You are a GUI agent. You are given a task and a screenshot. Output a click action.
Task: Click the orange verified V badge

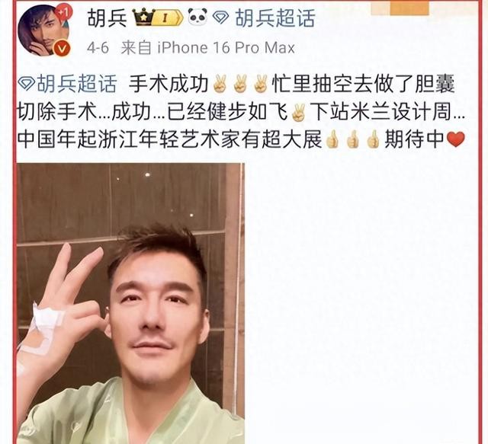coord(61,49)
